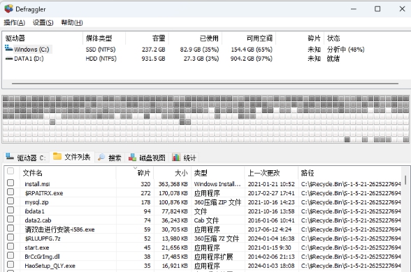
Task: Open the 帮助(H) menu
Action: [72, 23]
